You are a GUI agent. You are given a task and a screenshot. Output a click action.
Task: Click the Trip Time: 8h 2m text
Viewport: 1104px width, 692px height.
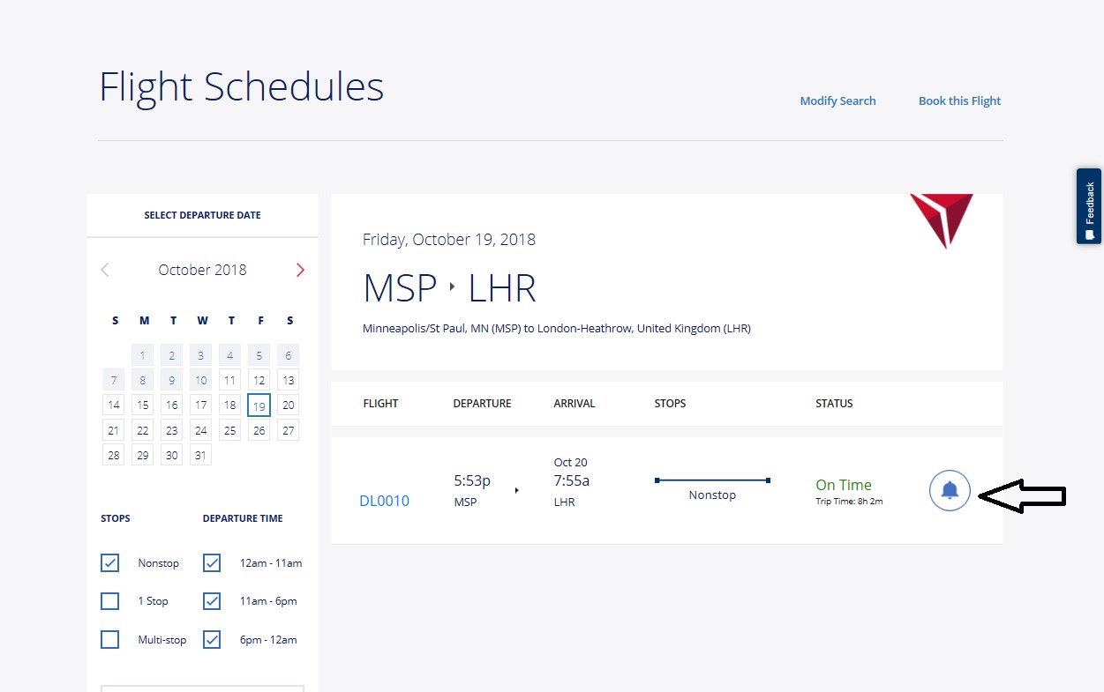849,501
